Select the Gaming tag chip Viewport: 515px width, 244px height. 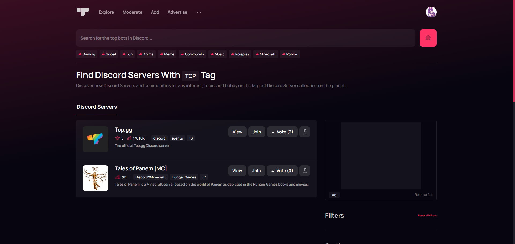[x=87, y=54]
